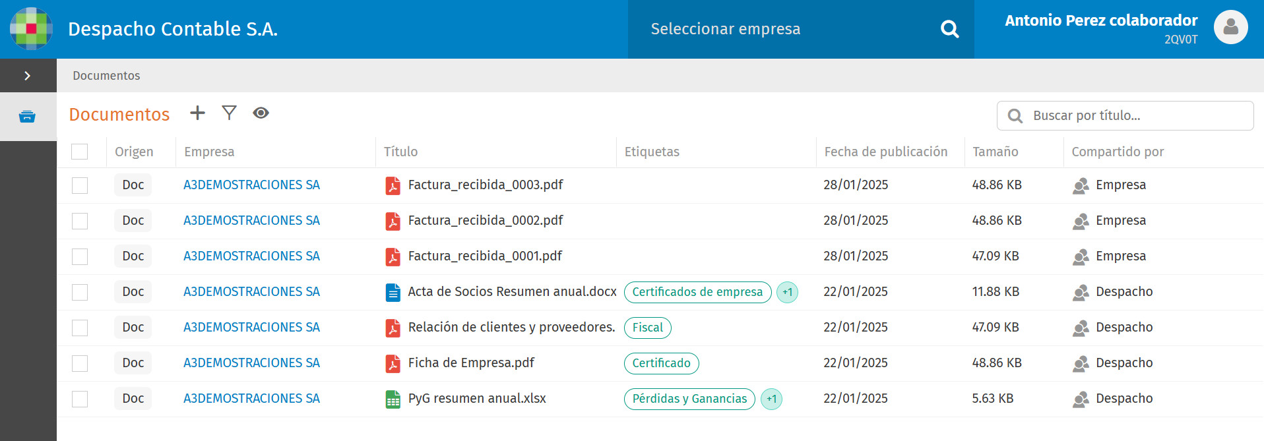1264x441 pixels.
Task: Click the Word document icon of Acta de Socios
Action: coord(393,292)
